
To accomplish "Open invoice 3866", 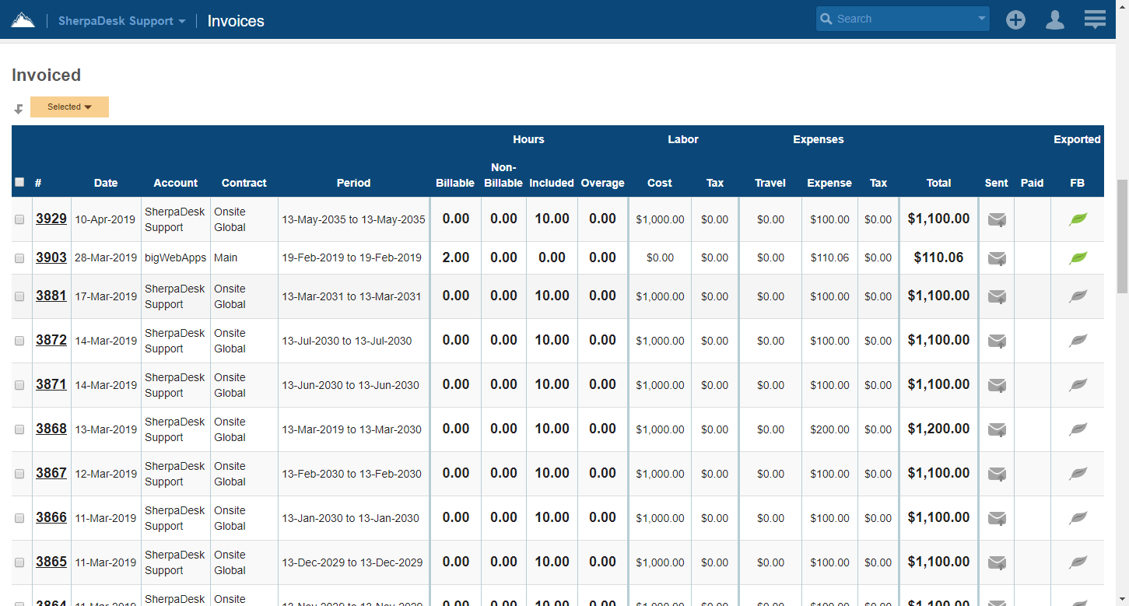I will (x=51, y=517).
